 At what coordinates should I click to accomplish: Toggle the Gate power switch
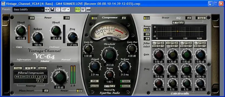(31, 18)
